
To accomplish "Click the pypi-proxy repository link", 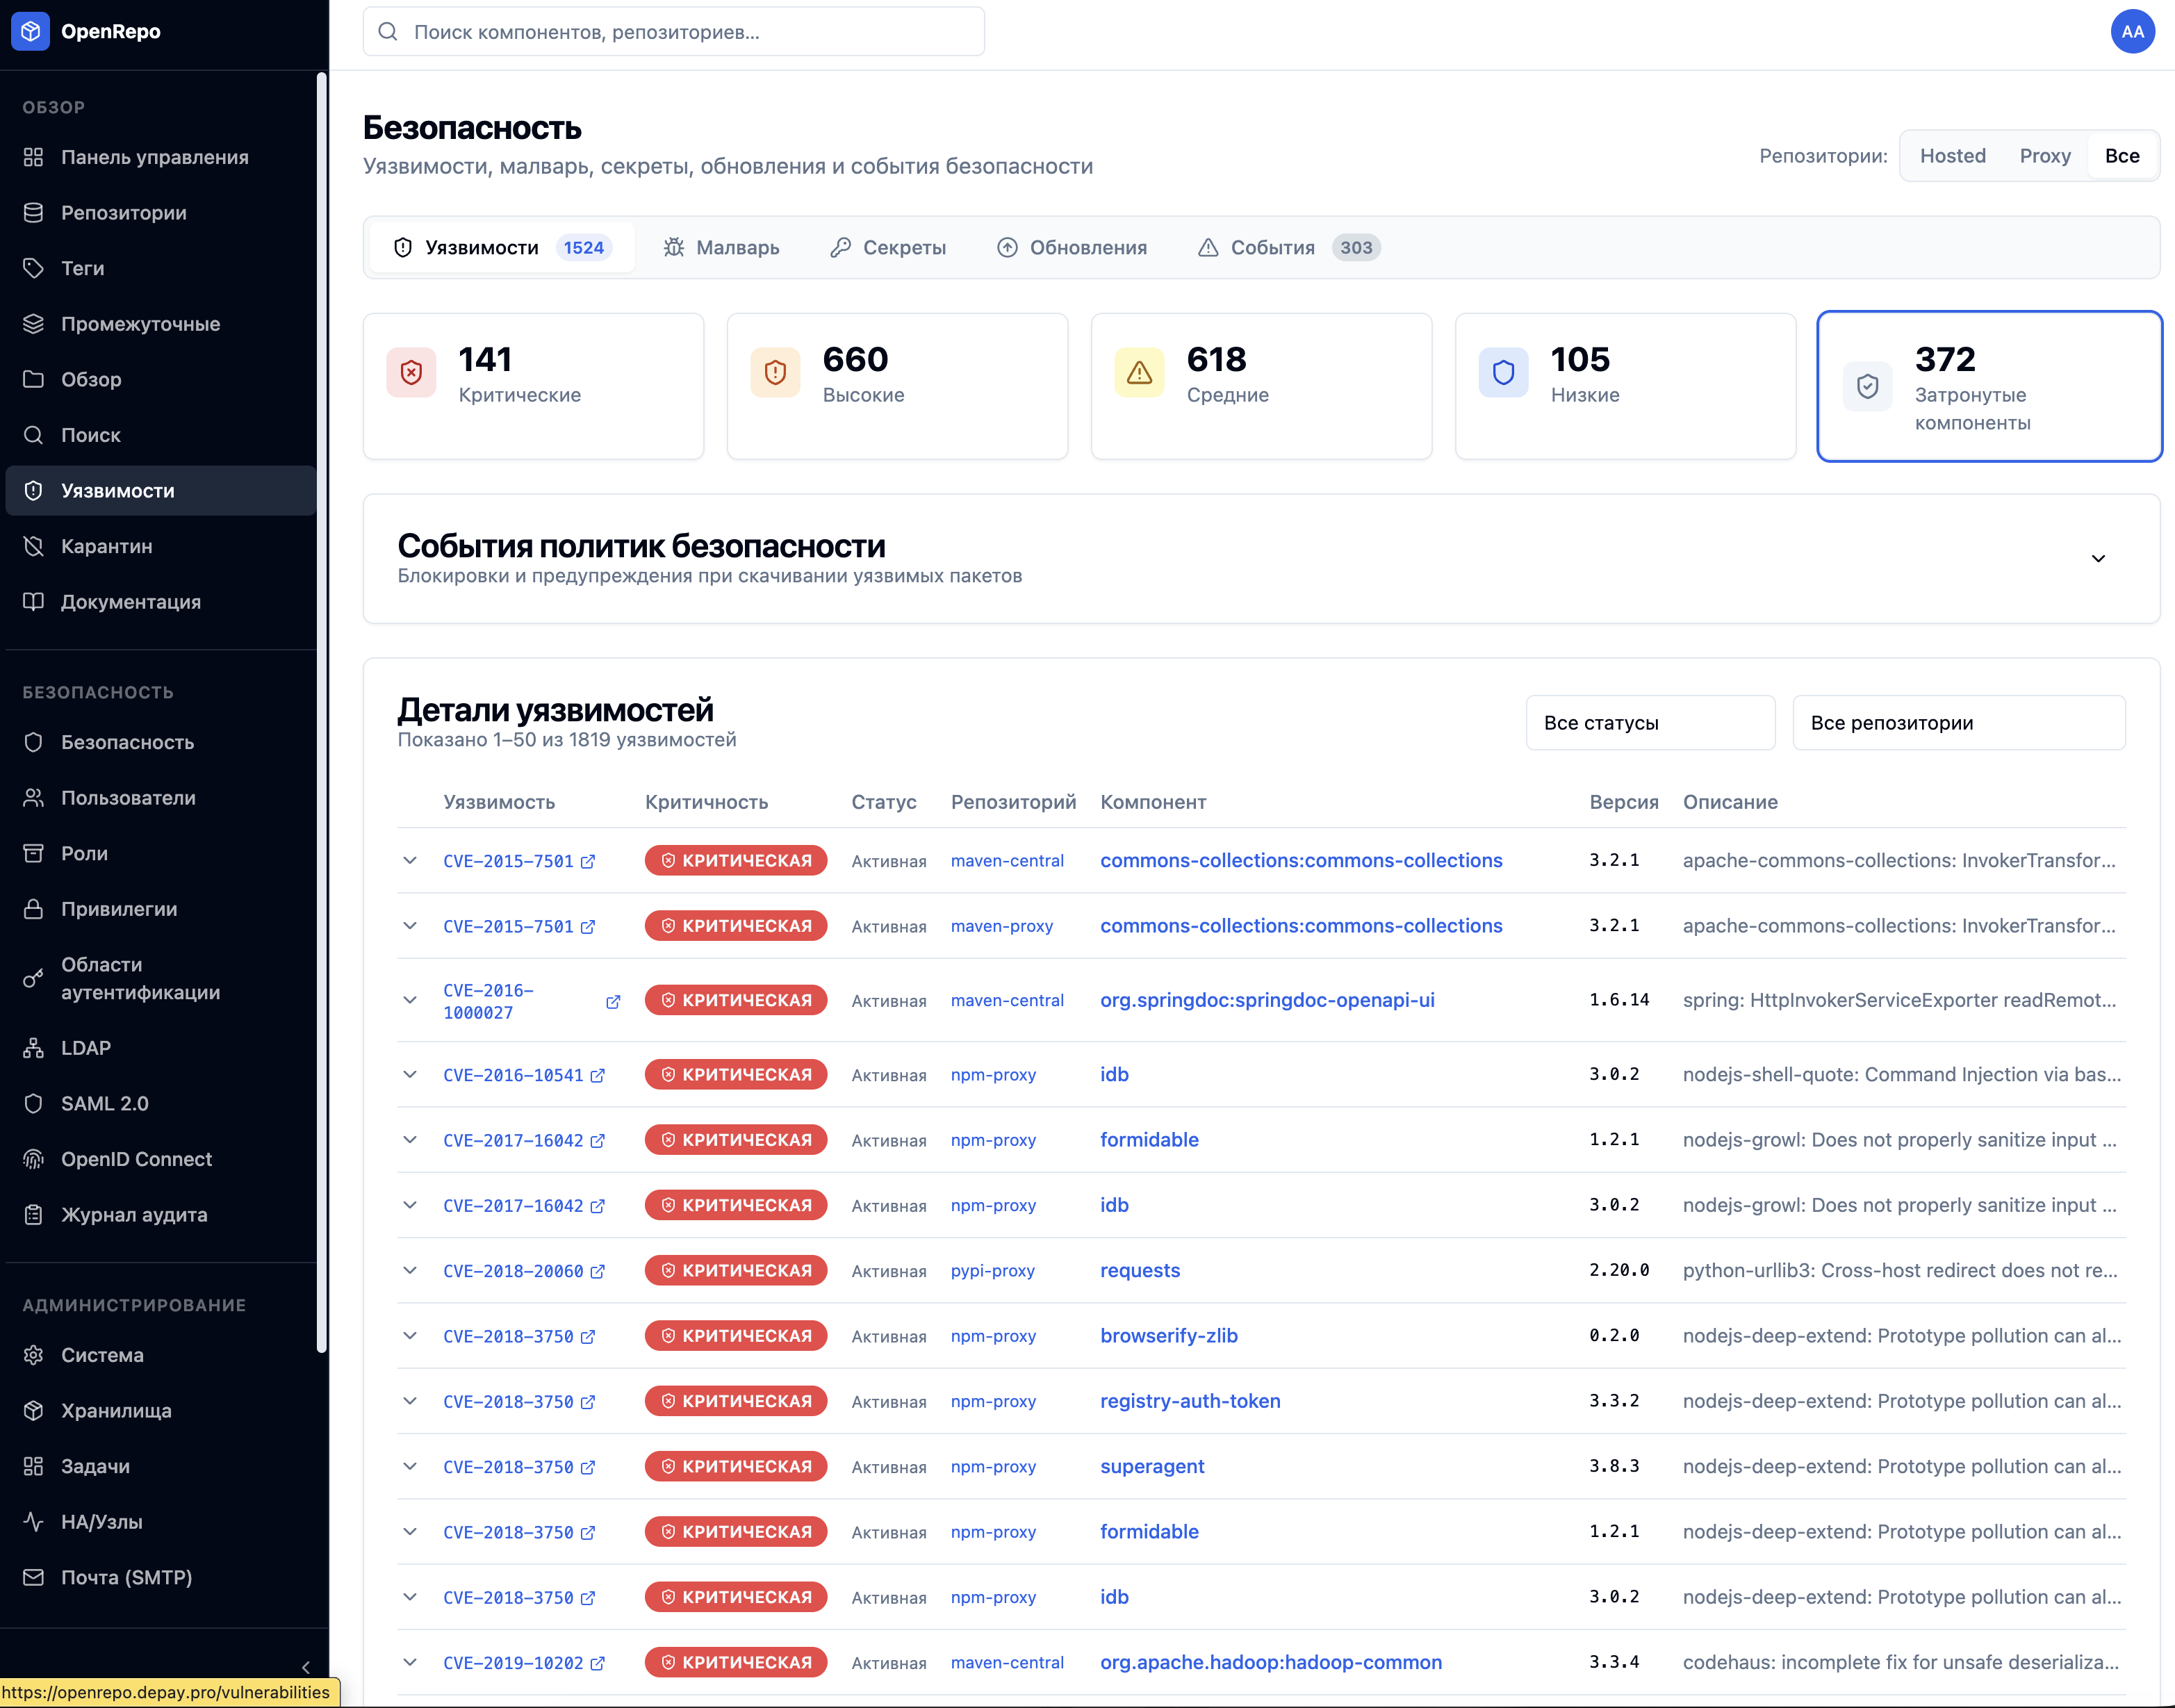I will point(992,1271).
